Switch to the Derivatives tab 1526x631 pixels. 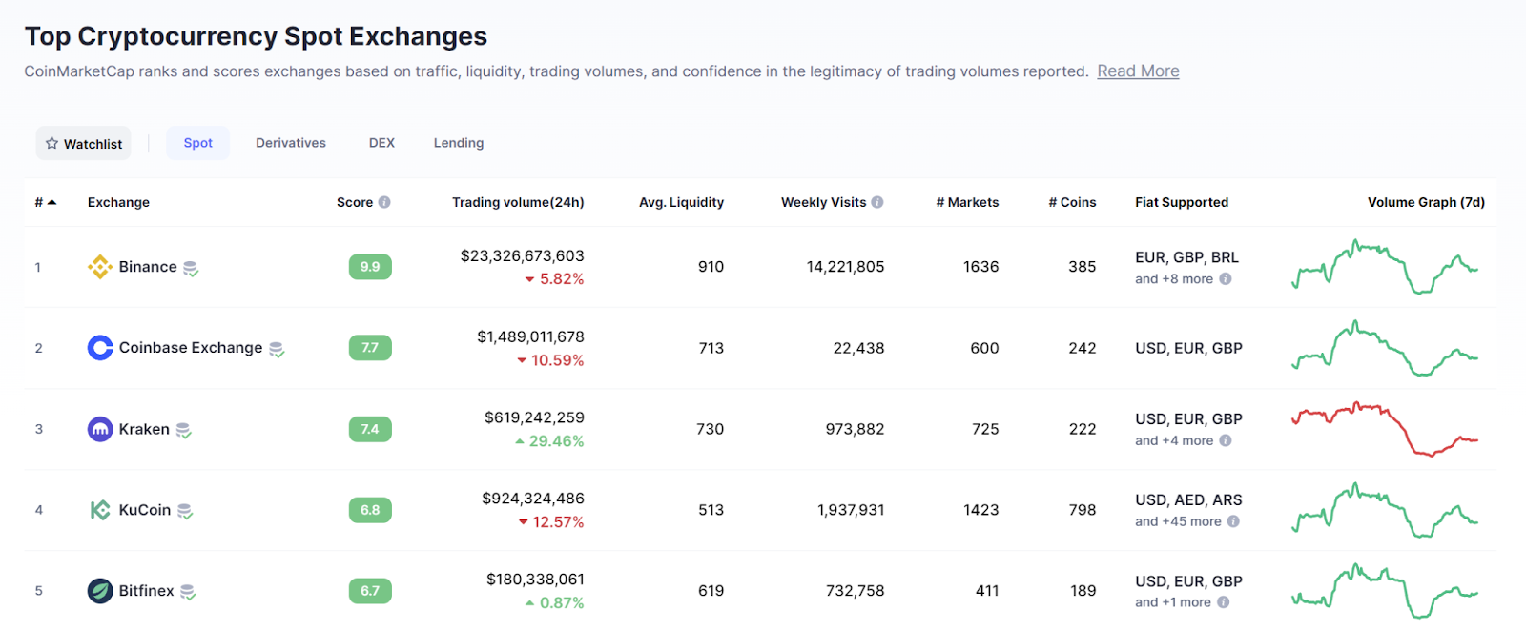tap(291, 143)
